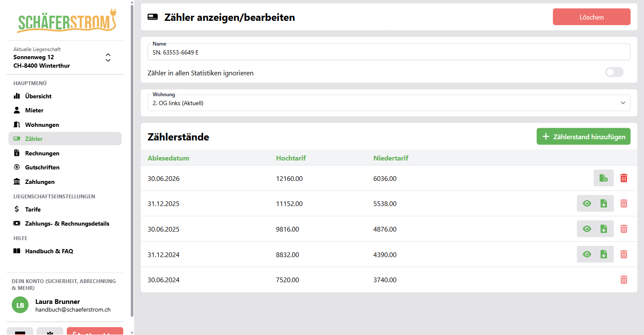The image size is (644, 335).
Task: Open the Tarife settings
Action: coord(65,209)
